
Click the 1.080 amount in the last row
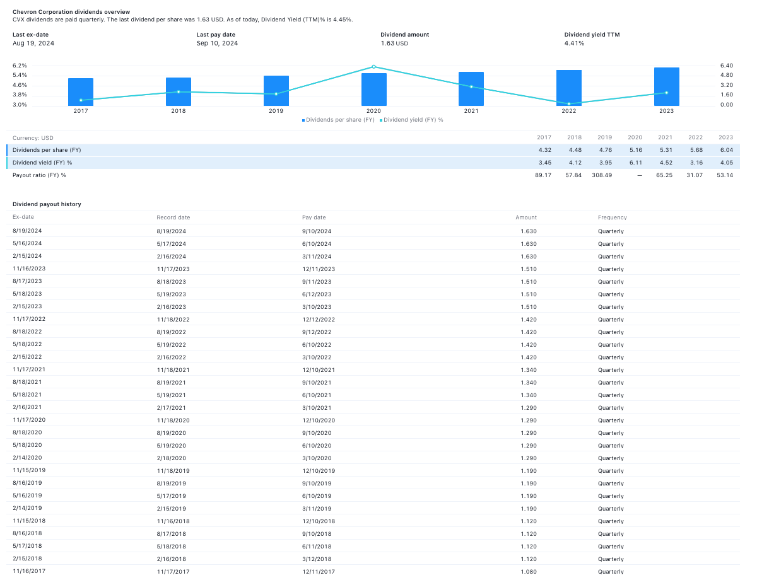click(x=529, y=572)
